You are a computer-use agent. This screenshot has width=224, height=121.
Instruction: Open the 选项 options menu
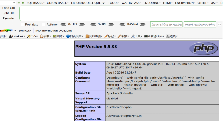(172, 36)
